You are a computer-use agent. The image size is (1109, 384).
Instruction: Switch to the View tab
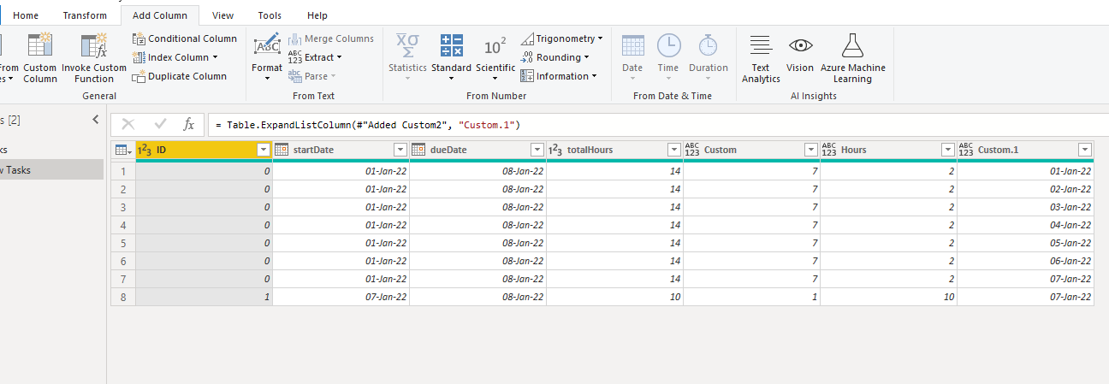(x=223, y=15)
